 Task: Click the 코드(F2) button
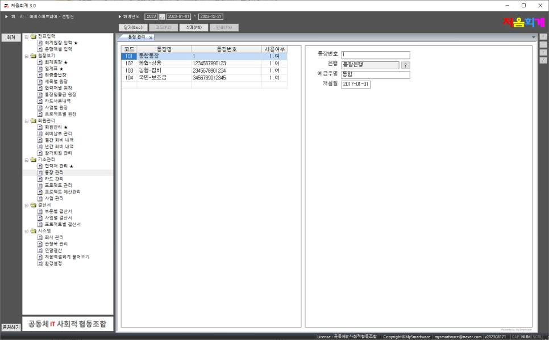[164, 27]
